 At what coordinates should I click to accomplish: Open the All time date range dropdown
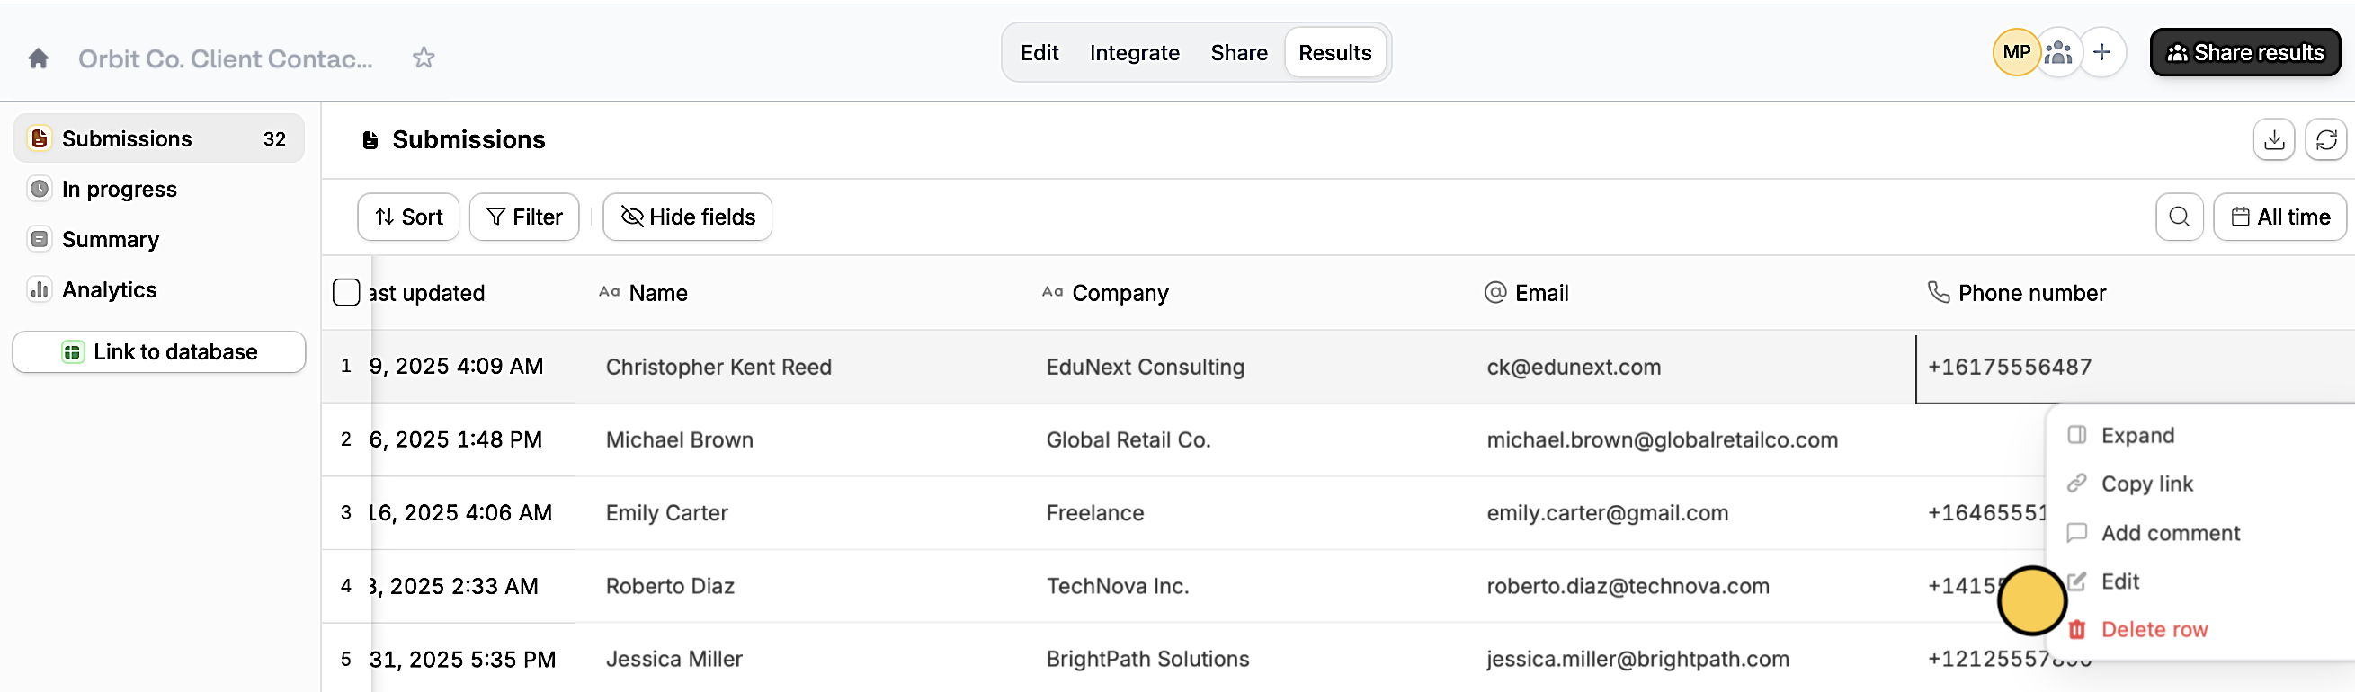coord(2280,217)
